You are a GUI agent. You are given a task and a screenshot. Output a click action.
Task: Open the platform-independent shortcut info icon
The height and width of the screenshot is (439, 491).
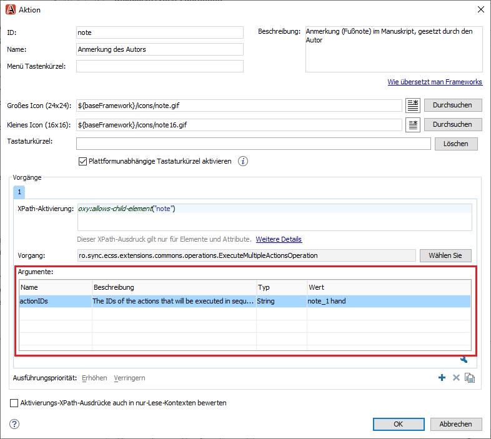[242, 161]
